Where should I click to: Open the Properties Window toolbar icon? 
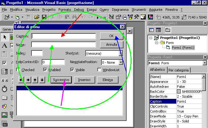pos(118,17)
